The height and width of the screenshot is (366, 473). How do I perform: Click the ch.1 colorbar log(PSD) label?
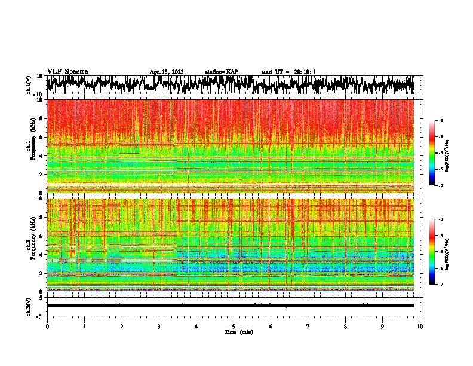click(x=447, y=156)
